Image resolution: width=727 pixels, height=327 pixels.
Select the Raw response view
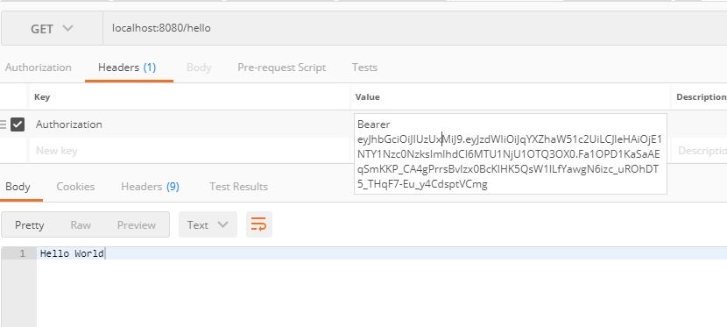(81, 225)
